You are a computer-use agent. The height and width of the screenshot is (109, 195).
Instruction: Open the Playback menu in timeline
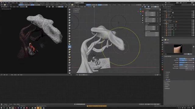click(6, 104)
